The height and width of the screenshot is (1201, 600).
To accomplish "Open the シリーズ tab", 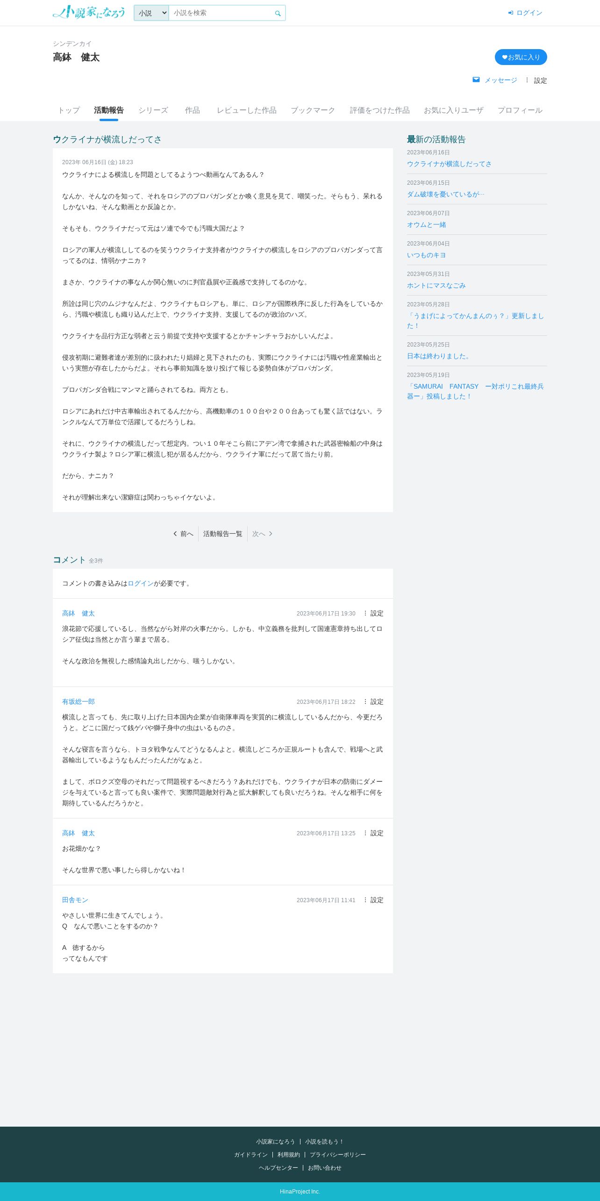I will 153,110.
